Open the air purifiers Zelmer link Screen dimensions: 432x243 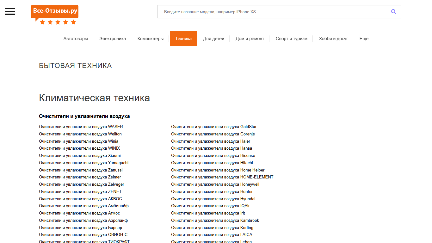coord(80,177)
